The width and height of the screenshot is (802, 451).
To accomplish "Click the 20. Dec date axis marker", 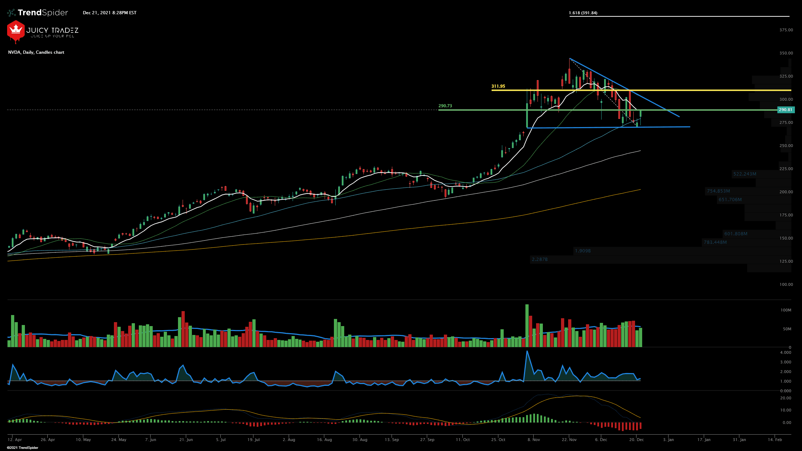I will 636,440.
